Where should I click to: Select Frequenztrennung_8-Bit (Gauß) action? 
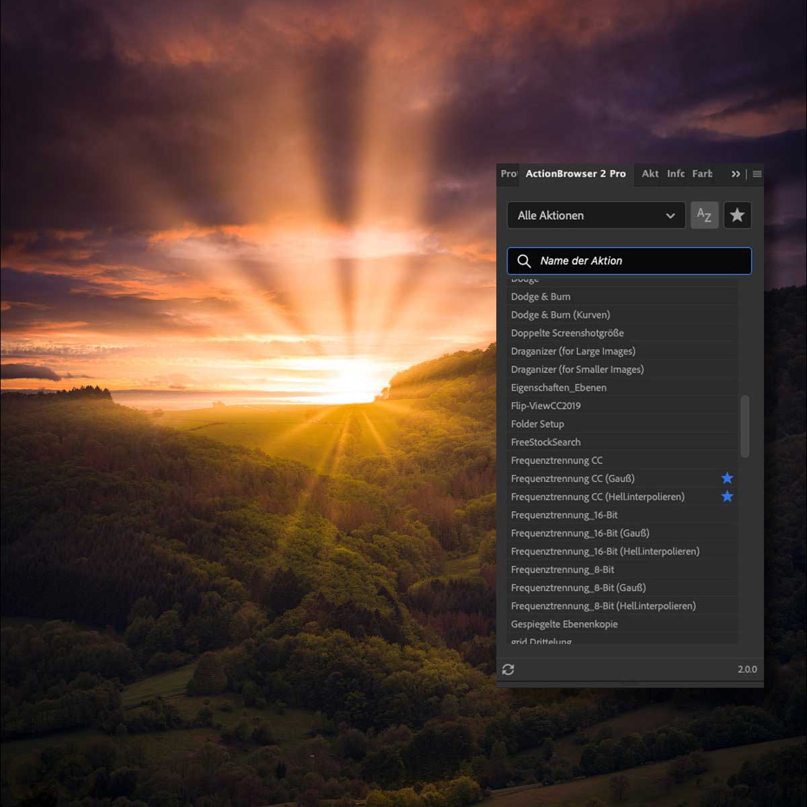click(622, 587)
